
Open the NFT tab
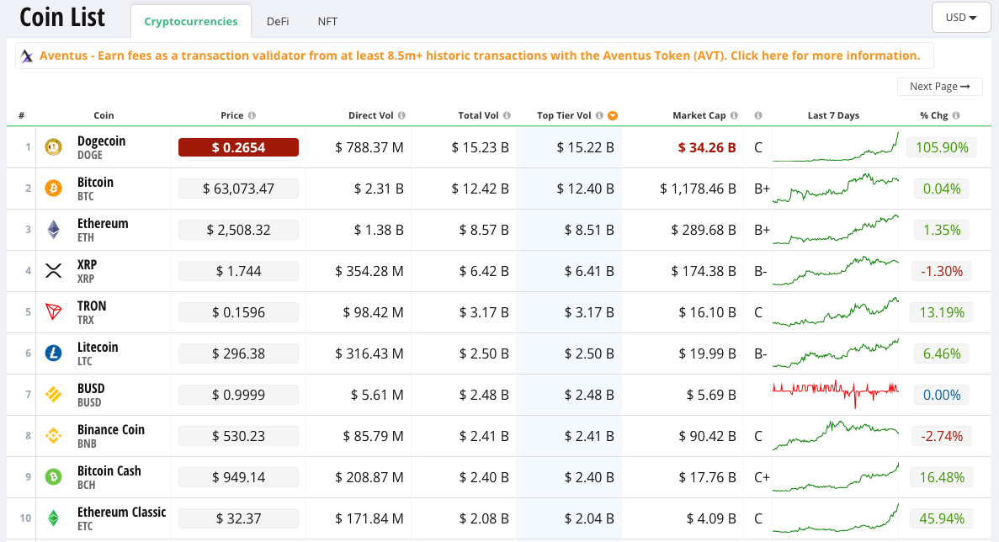pyautogui.click(x=327, y=21)
